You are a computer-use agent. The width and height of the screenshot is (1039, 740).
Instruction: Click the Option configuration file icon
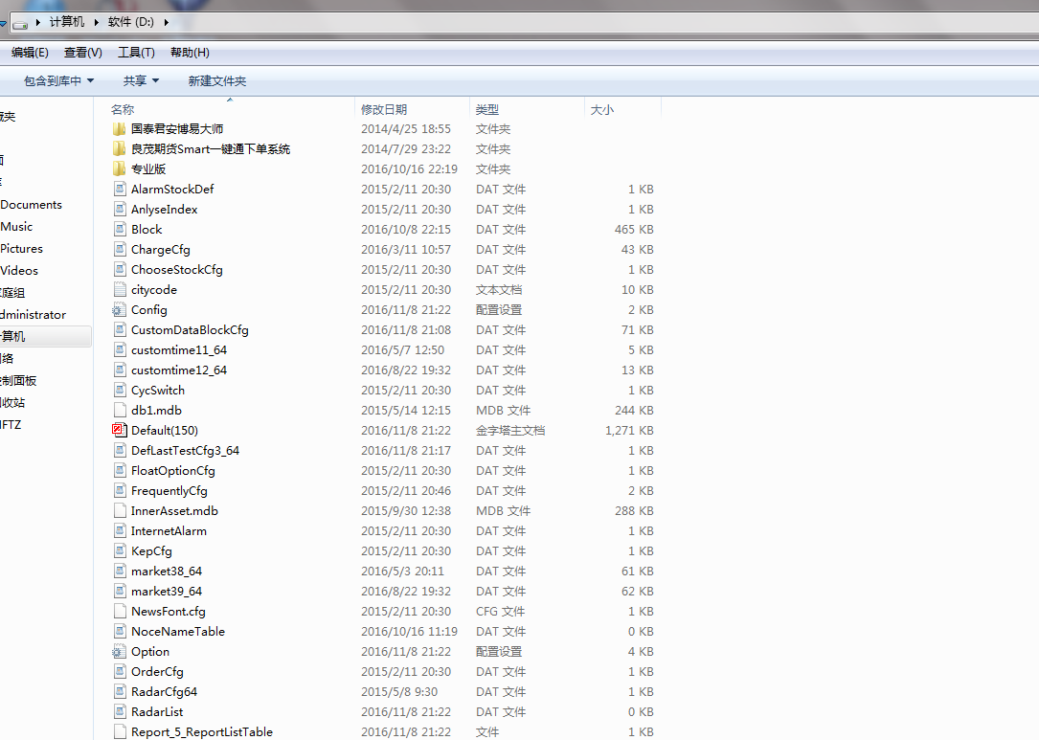click(119, 651)
